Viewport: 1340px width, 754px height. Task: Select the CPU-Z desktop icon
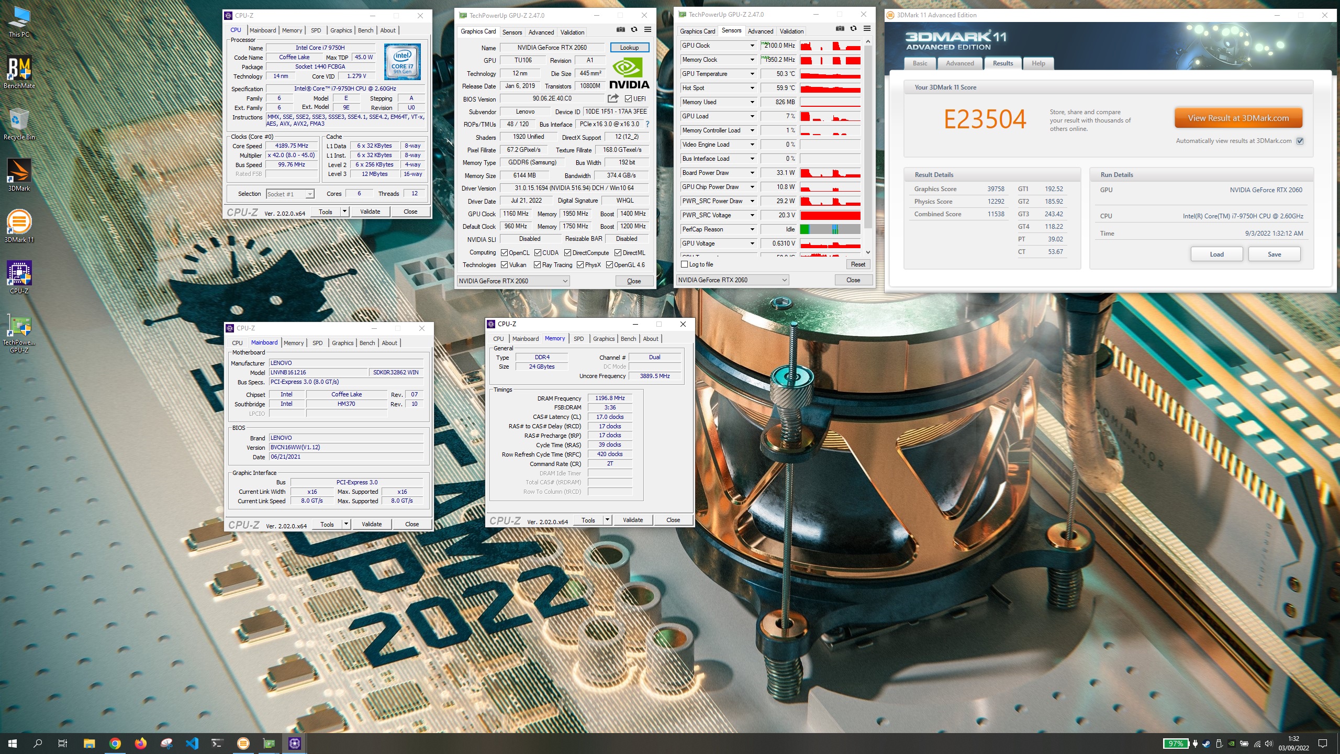pyautogui.click(x=19, y=278)
